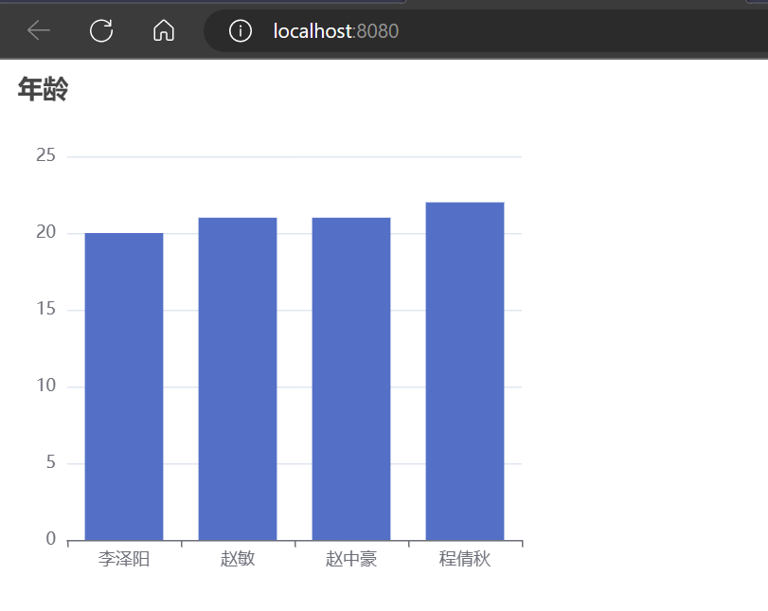Click the 赵中豪 bar in the chart
Image resolution: width=768 pixels, height=611 pixels.
pos(351,379)
